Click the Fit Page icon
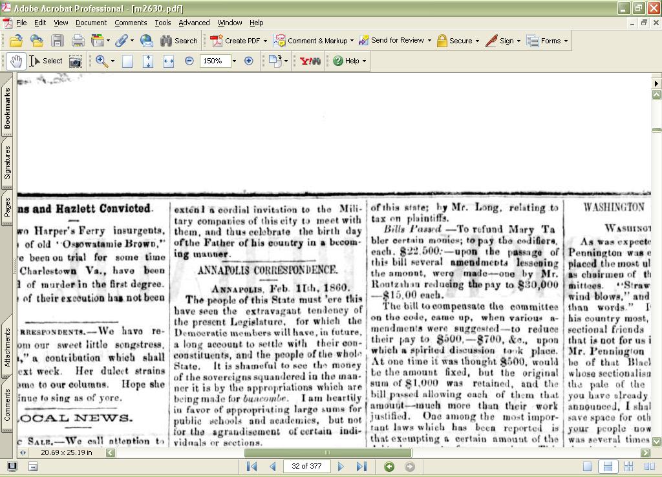This screenshot has height=477, width=662. tap(148, 61)
